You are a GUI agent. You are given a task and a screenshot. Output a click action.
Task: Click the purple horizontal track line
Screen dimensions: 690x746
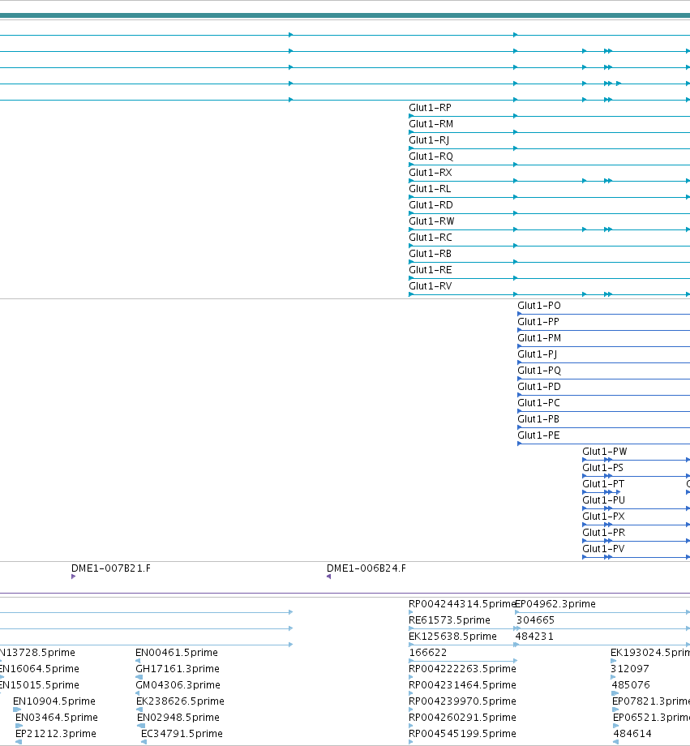tap(345, 594)
